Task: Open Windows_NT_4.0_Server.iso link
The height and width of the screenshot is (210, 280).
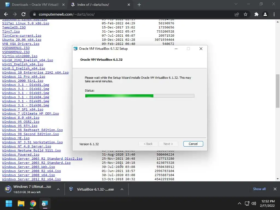Action: [x=27, y=147]
